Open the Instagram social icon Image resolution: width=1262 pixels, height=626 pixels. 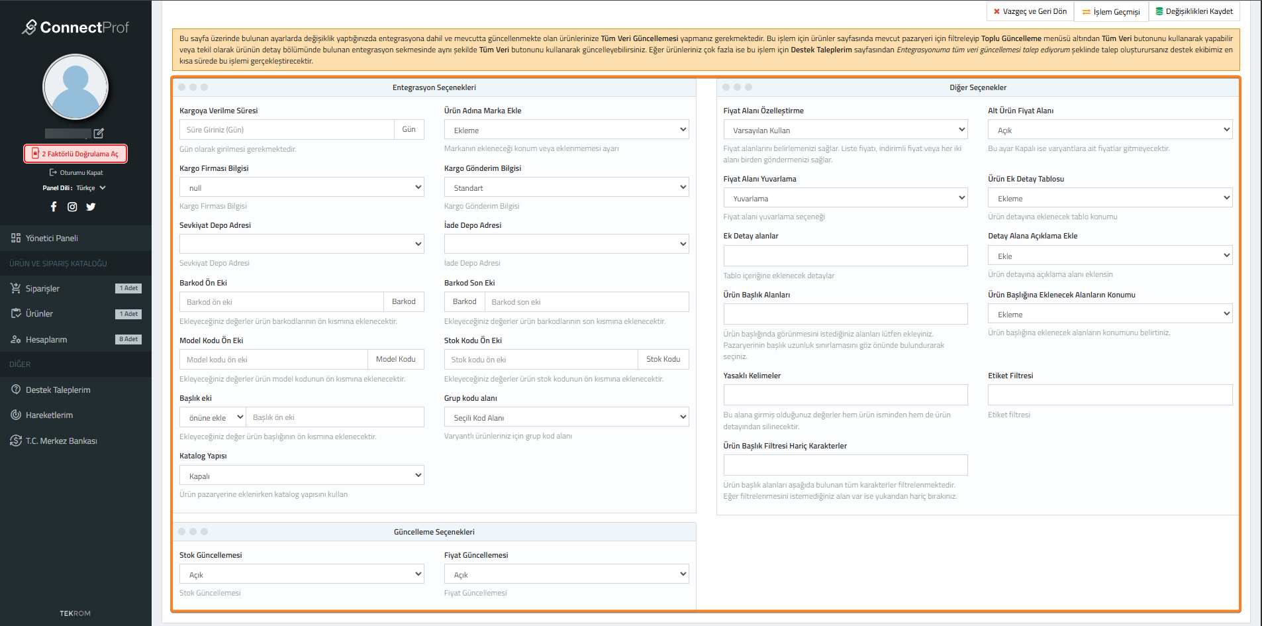click(x=72, y=207)
